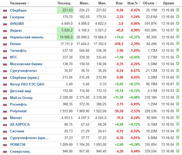The height and width of the screenshot is (155, 182).
Task: Click the clock icon in the Сургутнефтегаз 35,67 row
Action: tap(178, 70)
